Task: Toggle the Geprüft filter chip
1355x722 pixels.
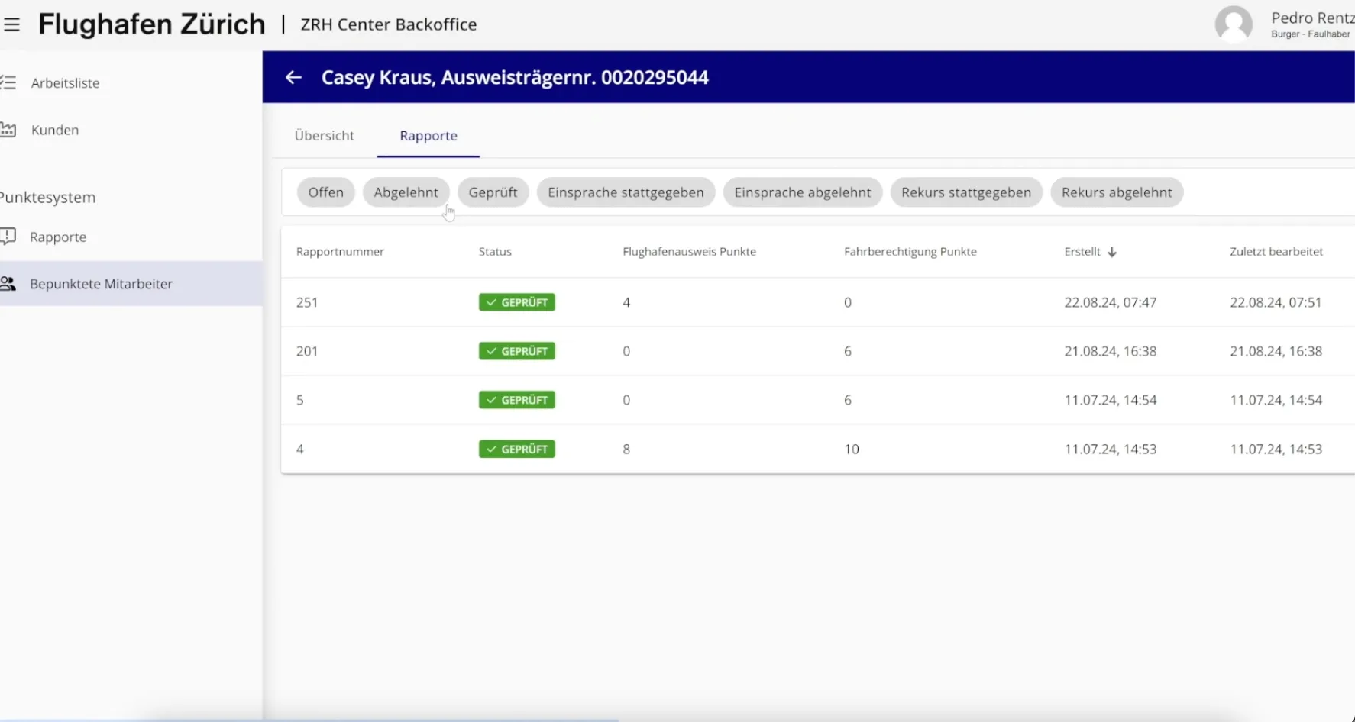Action: [493, 192]
